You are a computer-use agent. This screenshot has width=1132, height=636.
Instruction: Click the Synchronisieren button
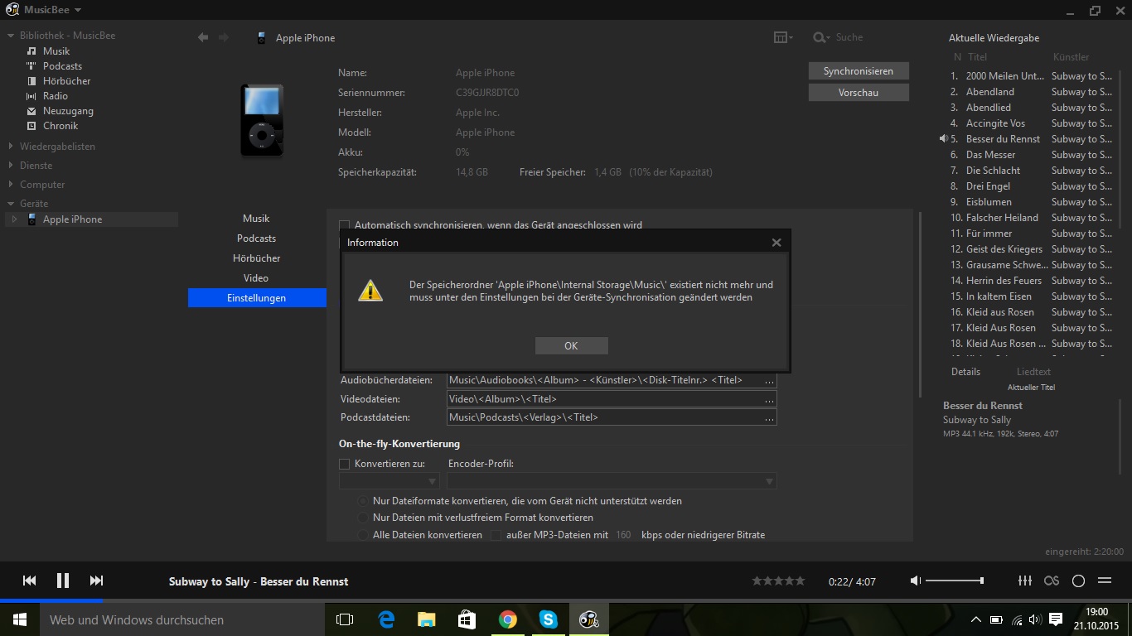click(x=858, y=71)
